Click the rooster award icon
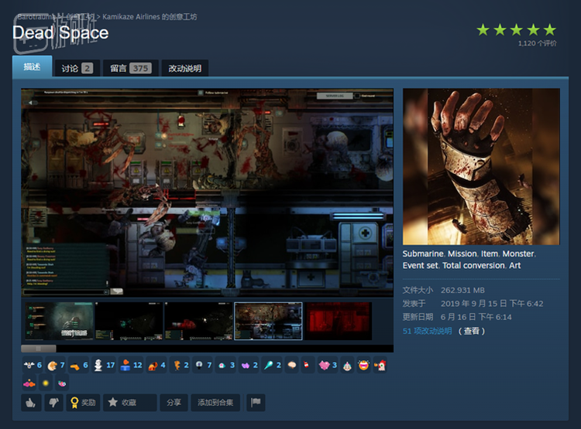 pyautogui.click(x=380, y=365)
